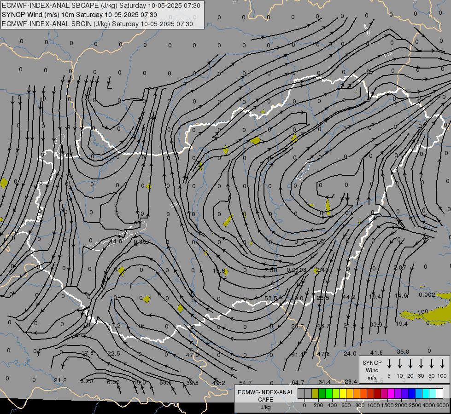
Task: Click the 15.6 value on the map
Action: pyautogui.click(x=219, y=270)
